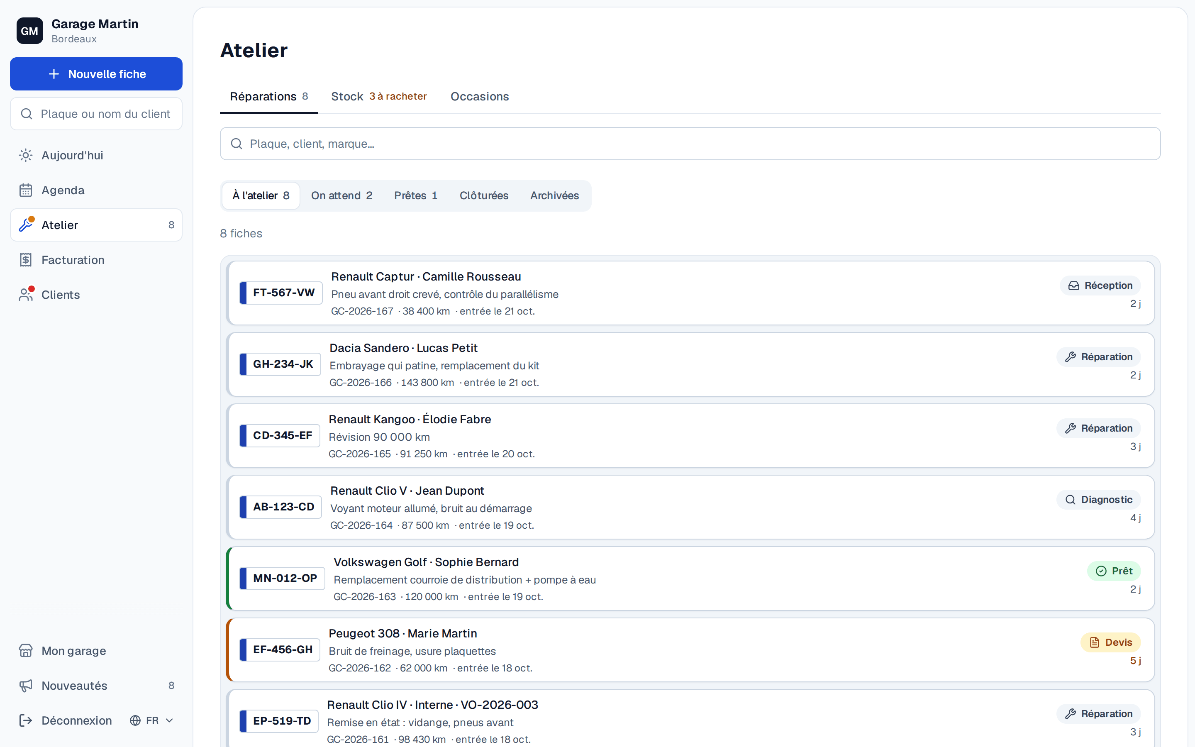
Task: Click the sun icon beside Aujourd'hui
Action: pyautogui.click(x=26, y=155)
